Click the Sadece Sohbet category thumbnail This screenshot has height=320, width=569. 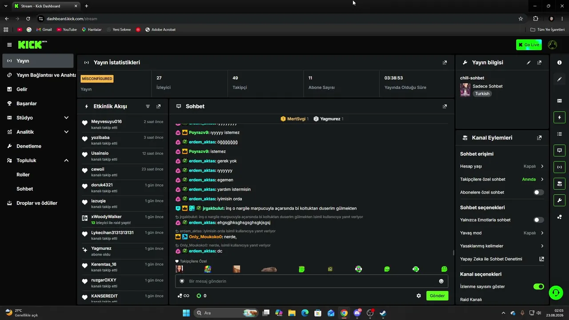[x=465, y=90]
